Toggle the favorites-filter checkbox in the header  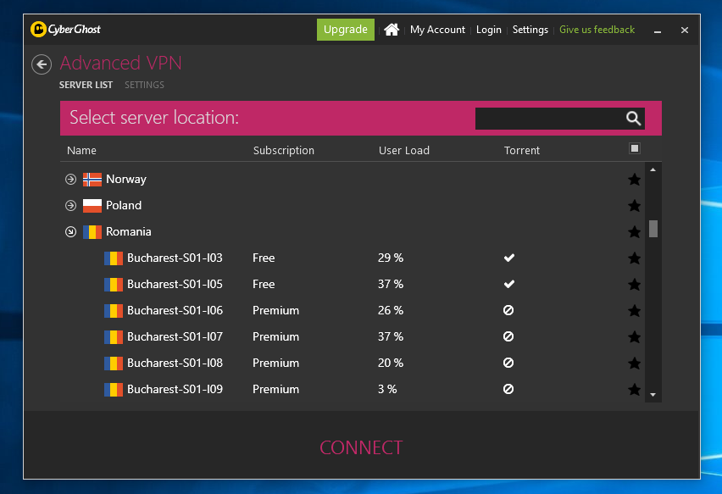[635, 148]
